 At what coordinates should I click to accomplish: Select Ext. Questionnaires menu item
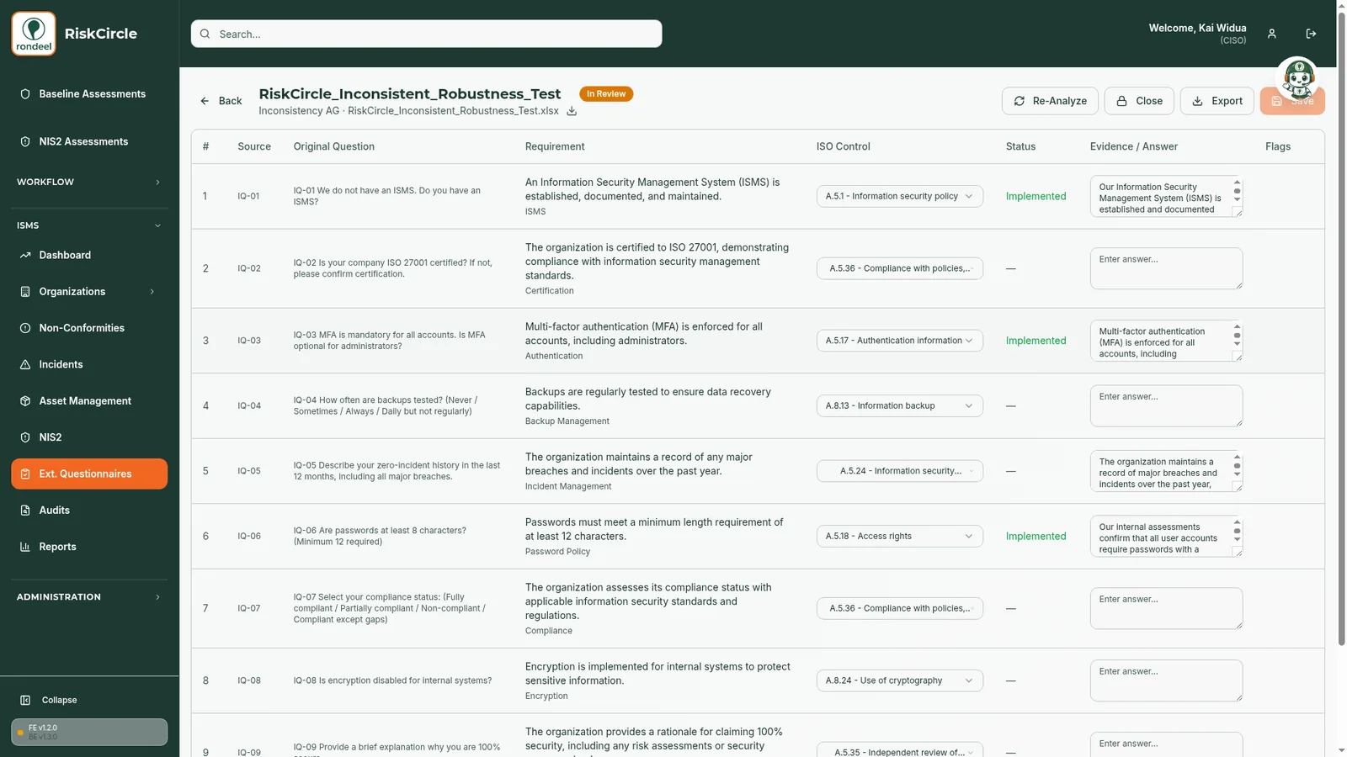point(89,474)
